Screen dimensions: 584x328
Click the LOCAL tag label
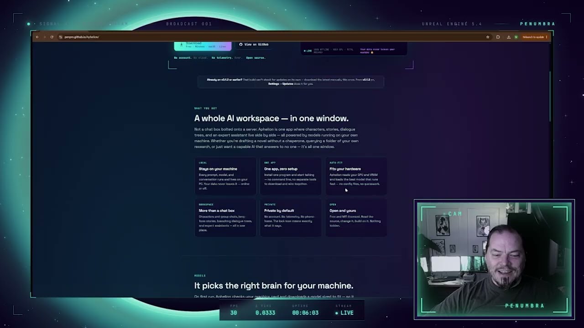click(203, 163)
